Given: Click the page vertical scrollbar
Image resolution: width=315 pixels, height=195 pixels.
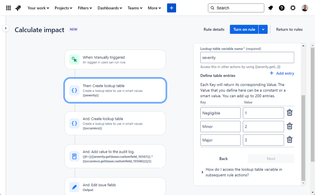Looking at the screenshot, I should pyautogui.click(x=312, y=104).
